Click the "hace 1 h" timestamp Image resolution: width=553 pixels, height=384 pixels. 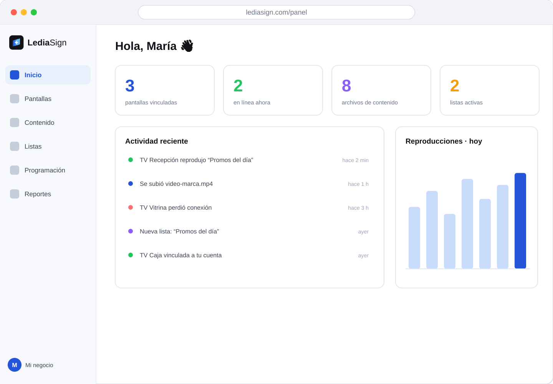point(358,184)
